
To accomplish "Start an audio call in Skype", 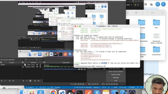I will coord(163,4).
